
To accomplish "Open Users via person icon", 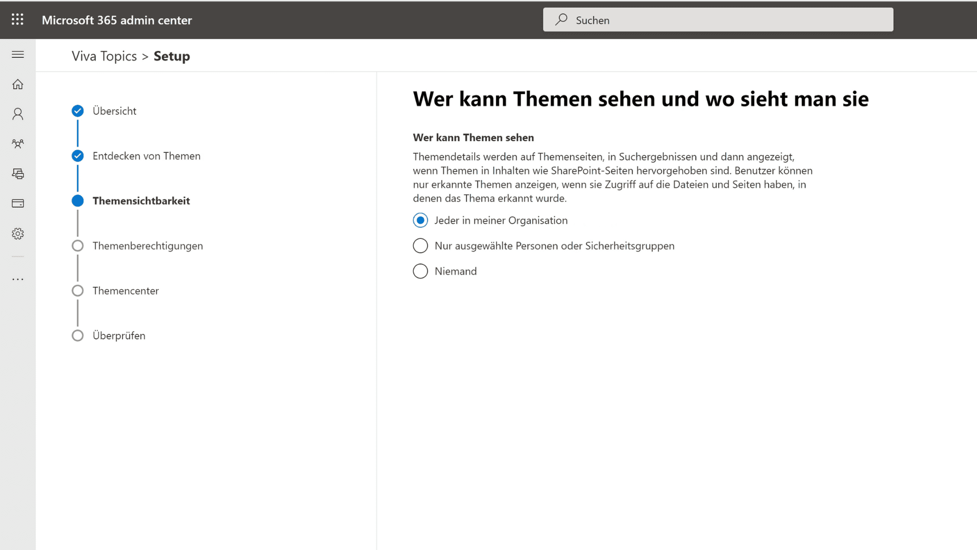I will point(18,114).
